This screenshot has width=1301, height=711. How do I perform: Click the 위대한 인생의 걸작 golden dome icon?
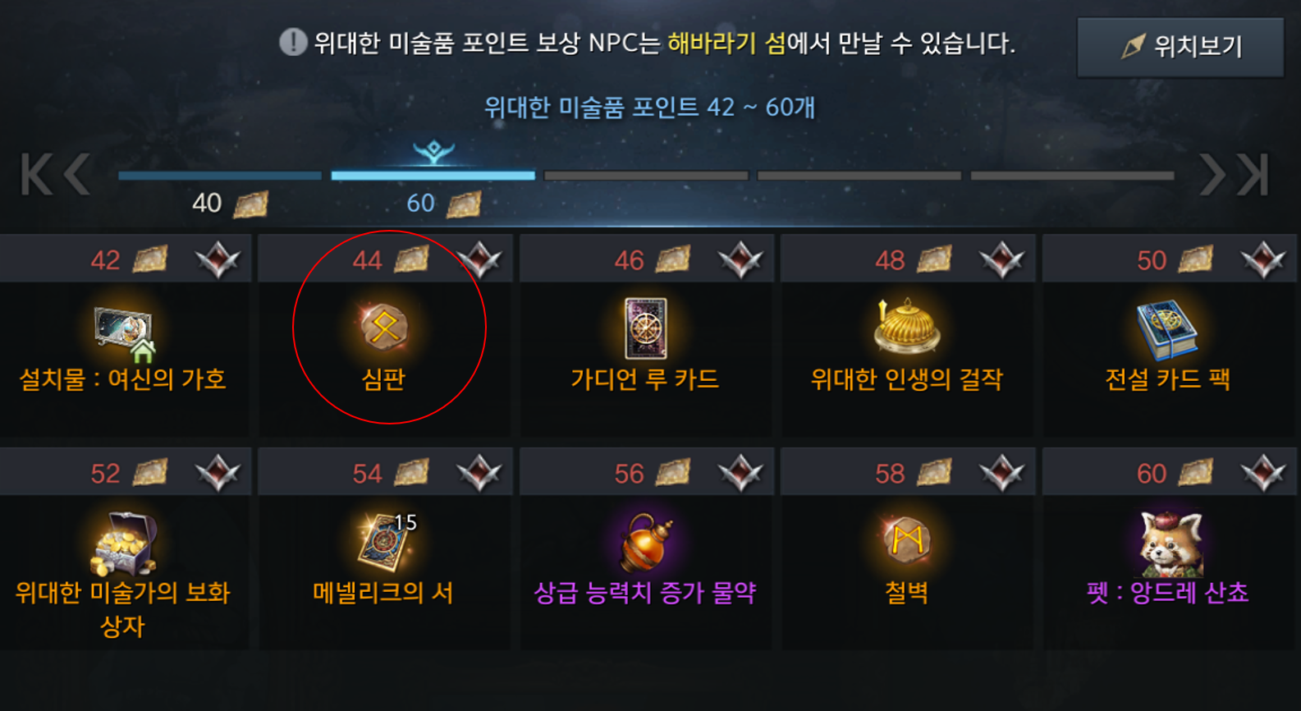tap(906, 327)
